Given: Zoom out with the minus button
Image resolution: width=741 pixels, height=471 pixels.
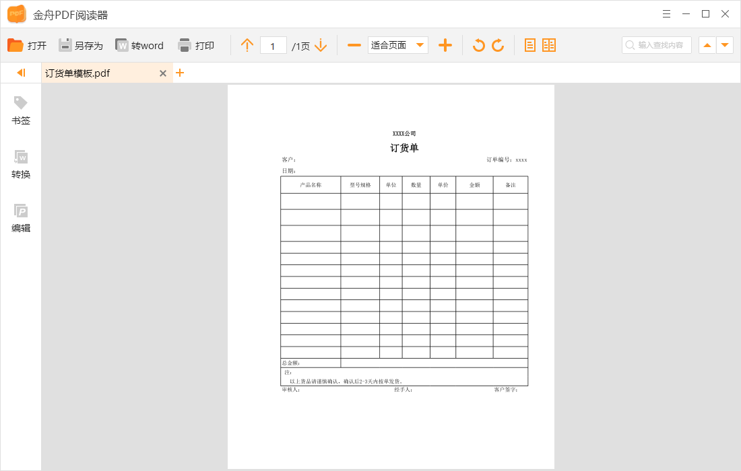Looking at the screenshot, I should (354, 45).
